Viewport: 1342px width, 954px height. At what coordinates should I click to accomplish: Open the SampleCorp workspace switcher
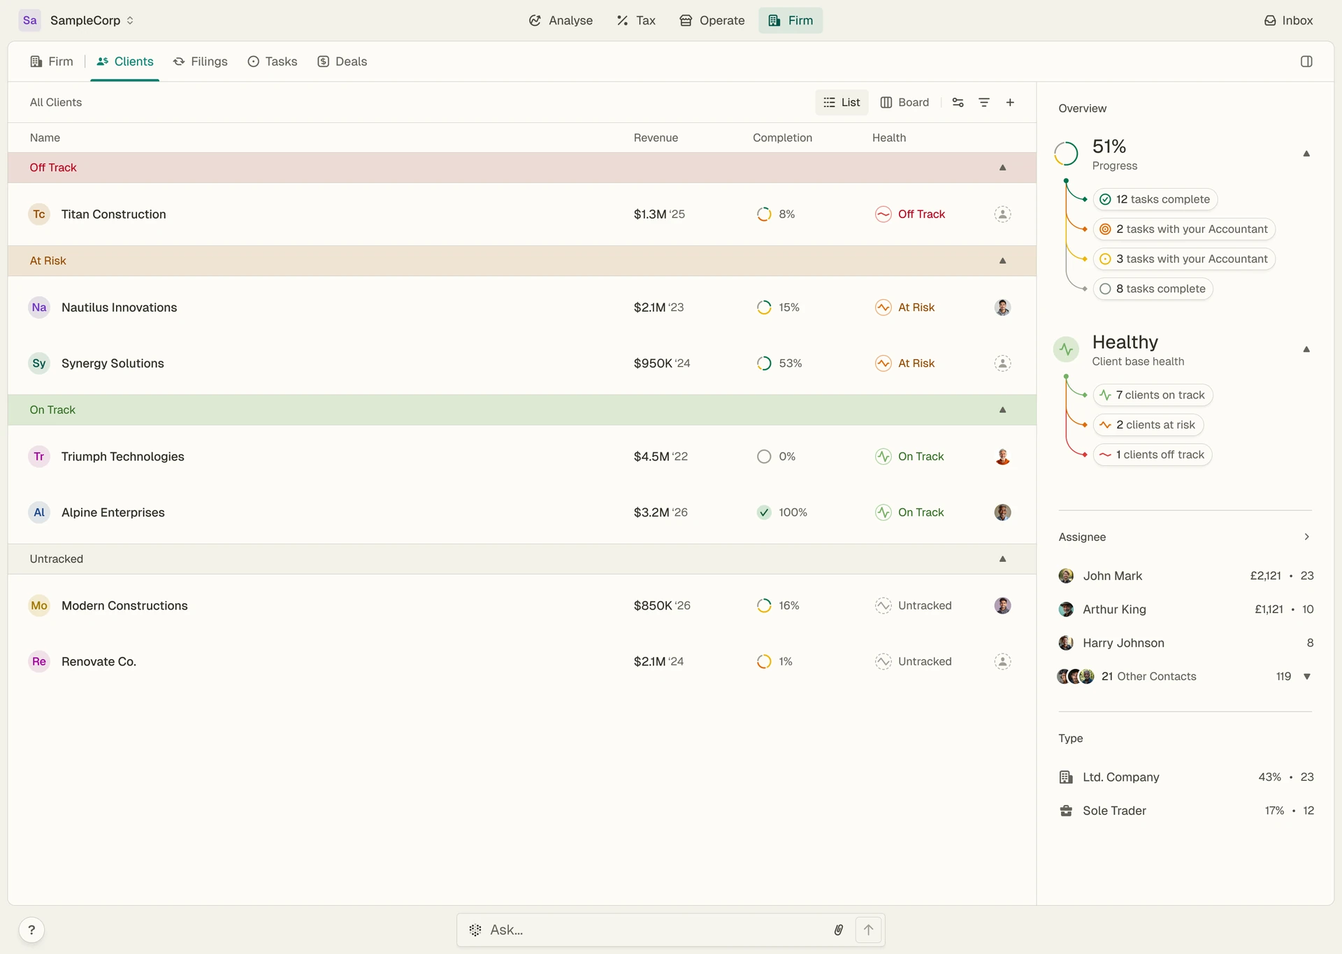77,20
